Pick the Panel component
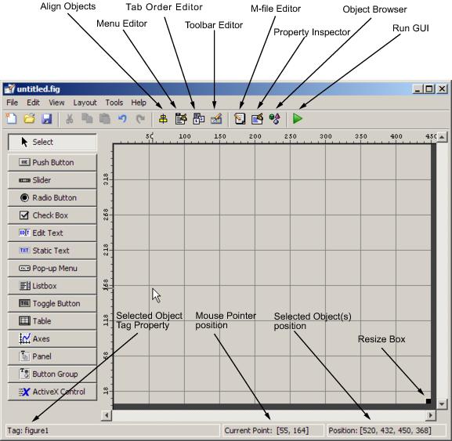452x441 pixels. coord(52,356)
